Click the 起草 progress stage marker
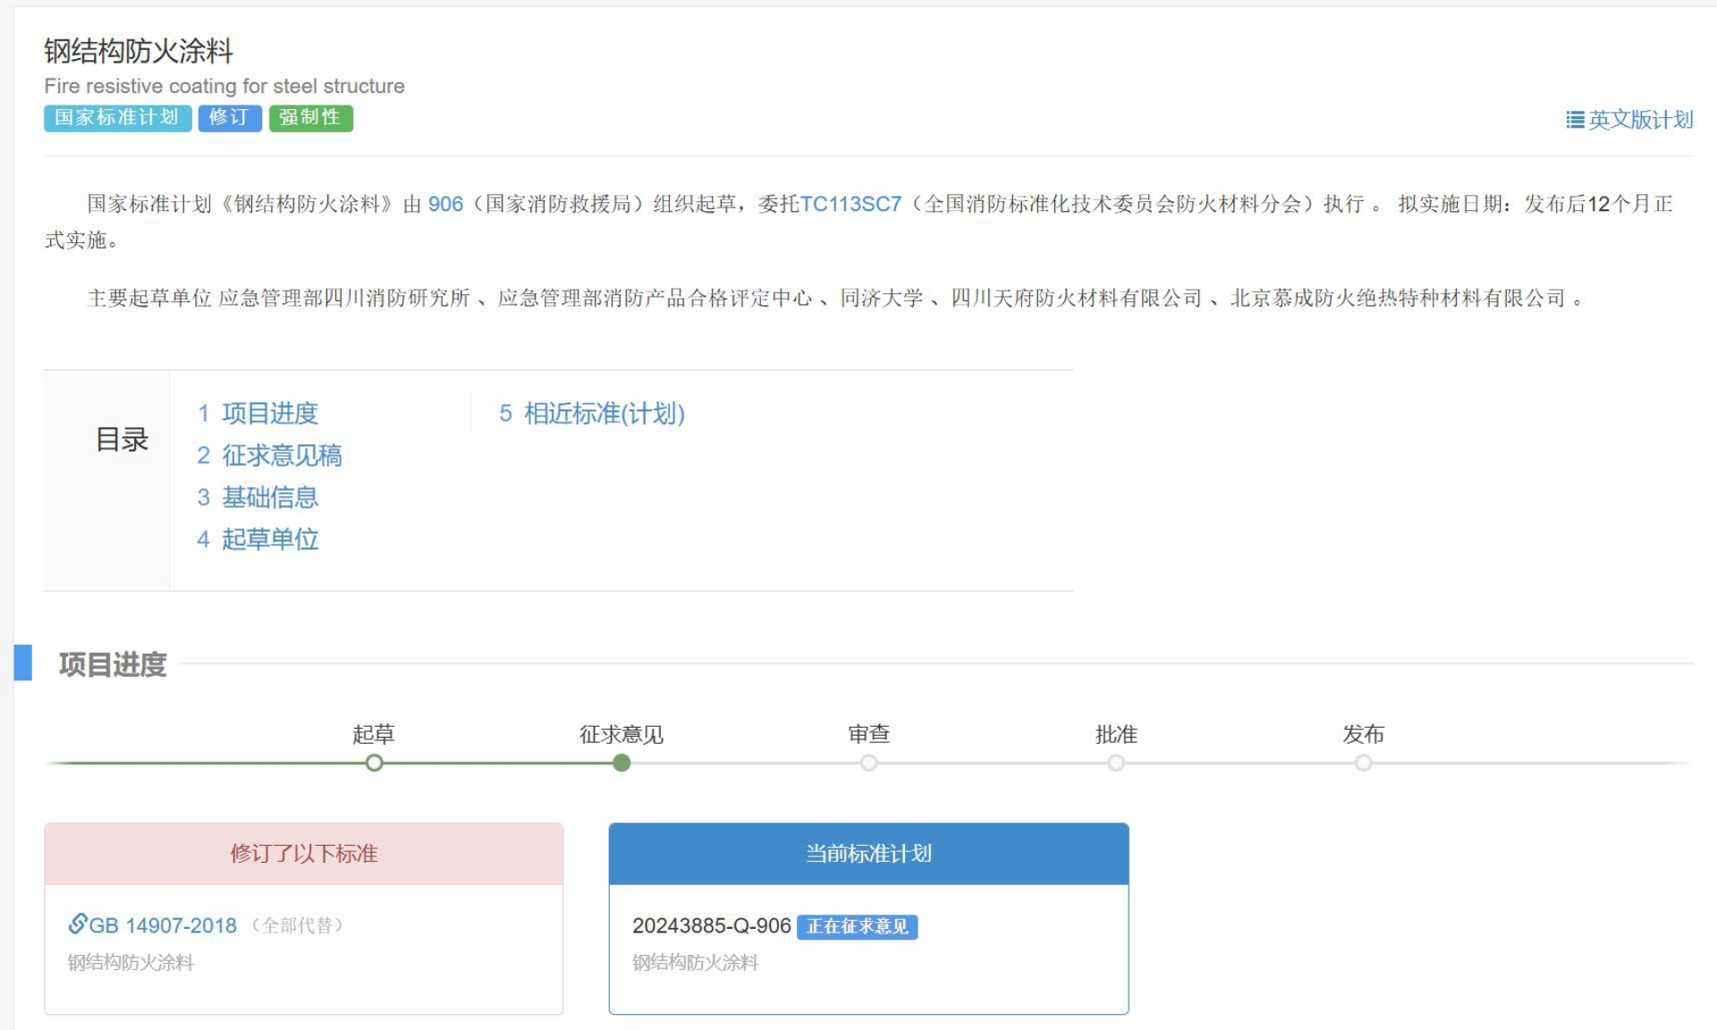 tap(375, 763)
